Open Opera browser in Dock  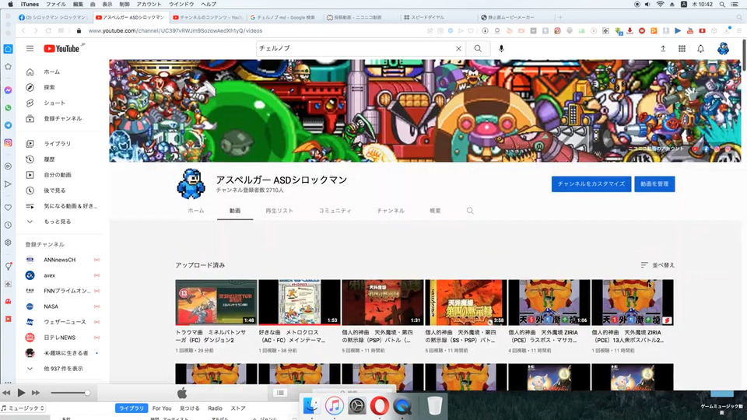pos(379,406)
